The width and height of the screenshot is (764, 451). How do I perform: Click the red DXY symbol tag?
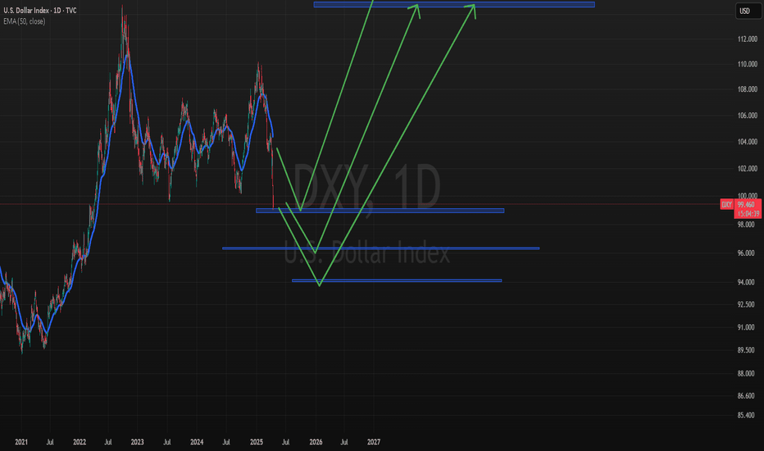pyautogui.click(x=726, y=204)
